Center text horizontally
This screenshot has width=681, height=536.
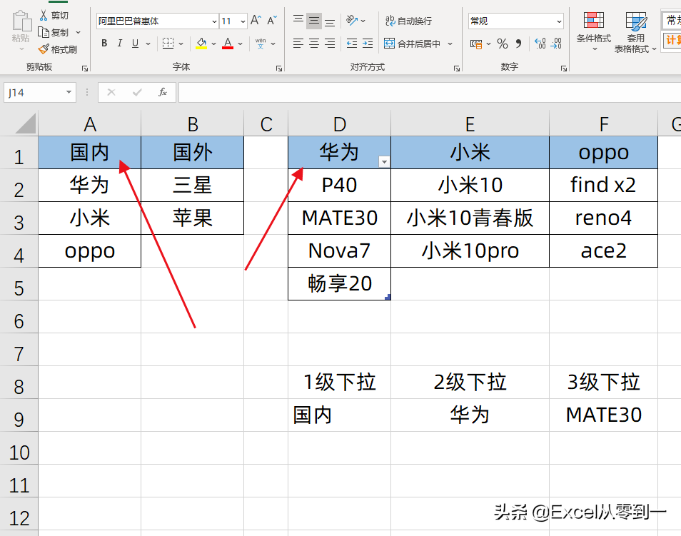pos(314,43)
